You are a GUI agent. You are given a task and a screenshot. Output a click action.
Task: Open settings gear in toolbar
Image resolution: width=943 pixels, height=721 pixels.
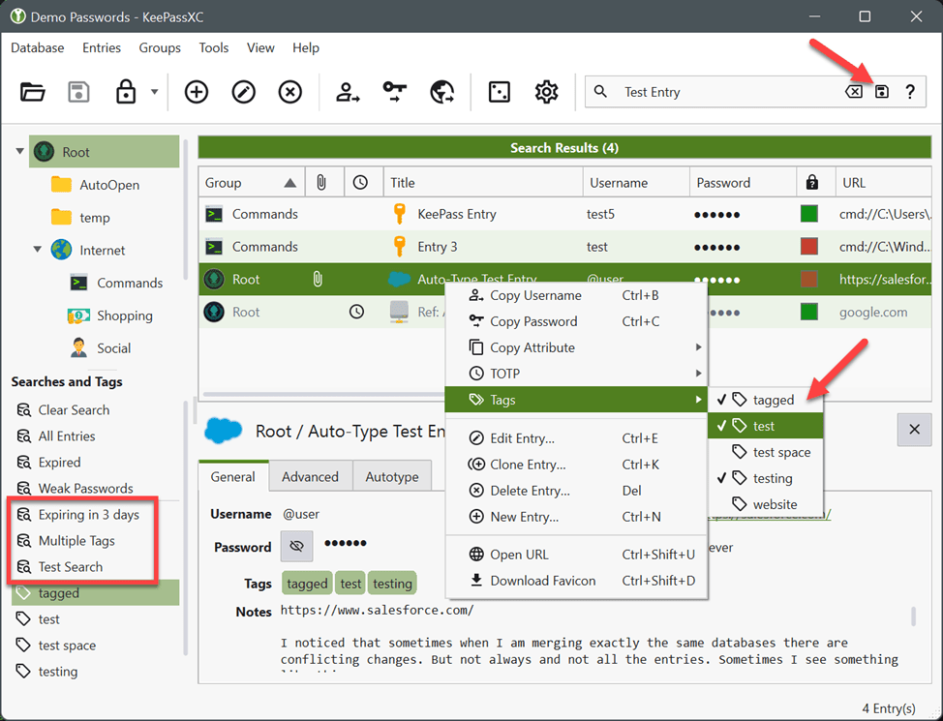[x=546, y=92]
